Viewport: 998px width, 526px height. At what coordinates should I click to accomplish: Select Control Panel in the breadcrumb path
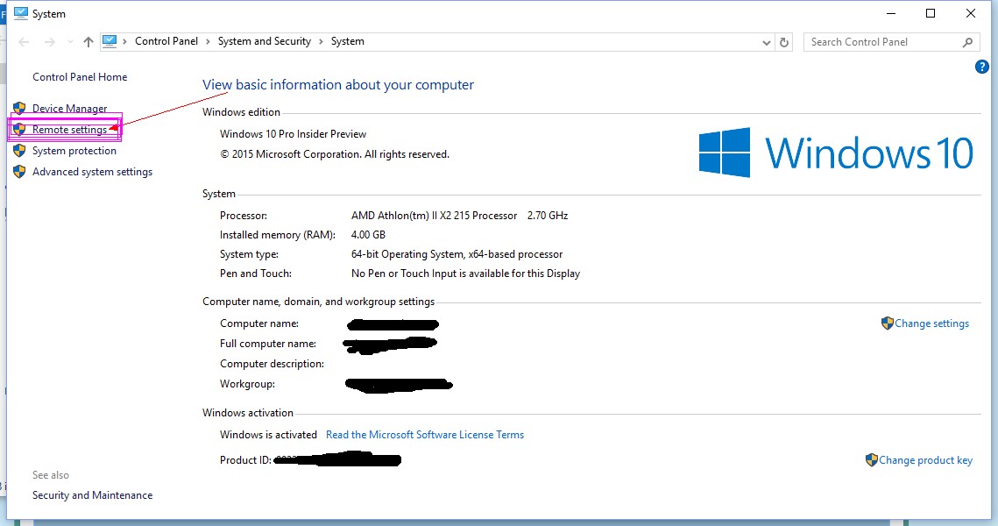click(166, 41)
